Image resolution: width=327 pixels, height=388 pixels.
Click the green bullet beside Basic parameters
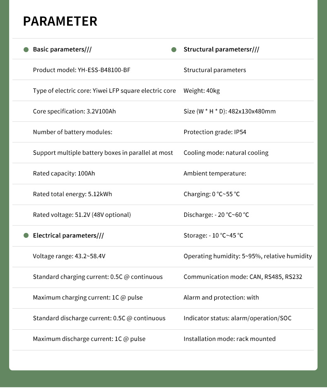[x=26, y=50]
